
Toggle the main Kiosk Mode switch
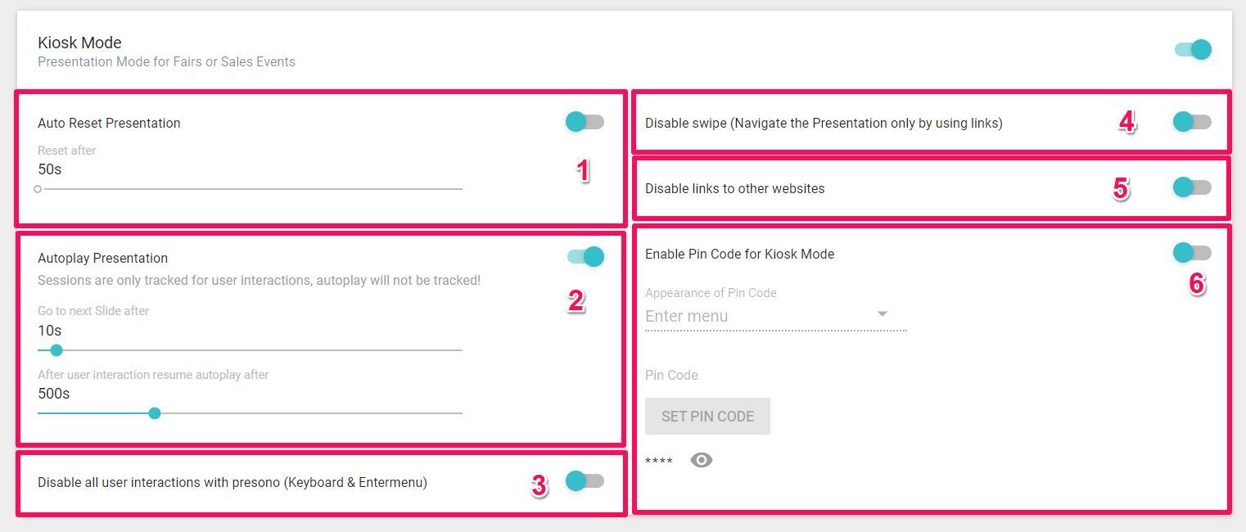[1193, 50]
